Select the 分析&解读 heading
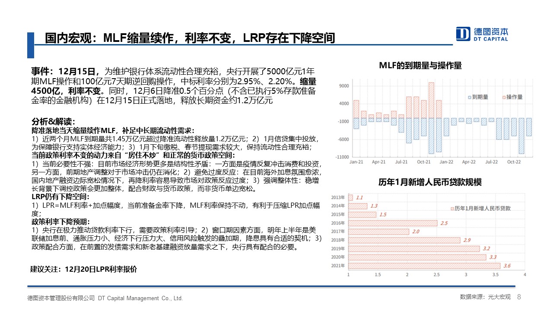The width and height of the screenshot is (553, 311). pos(54,121)
